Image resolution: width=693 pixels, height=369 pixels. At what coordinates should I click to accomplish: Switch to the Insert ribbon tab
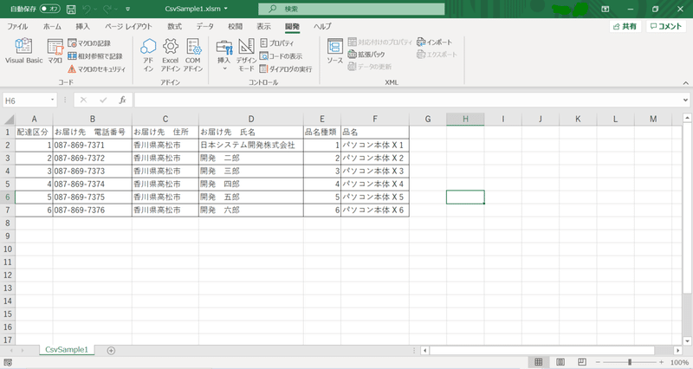tap(82, 27)
